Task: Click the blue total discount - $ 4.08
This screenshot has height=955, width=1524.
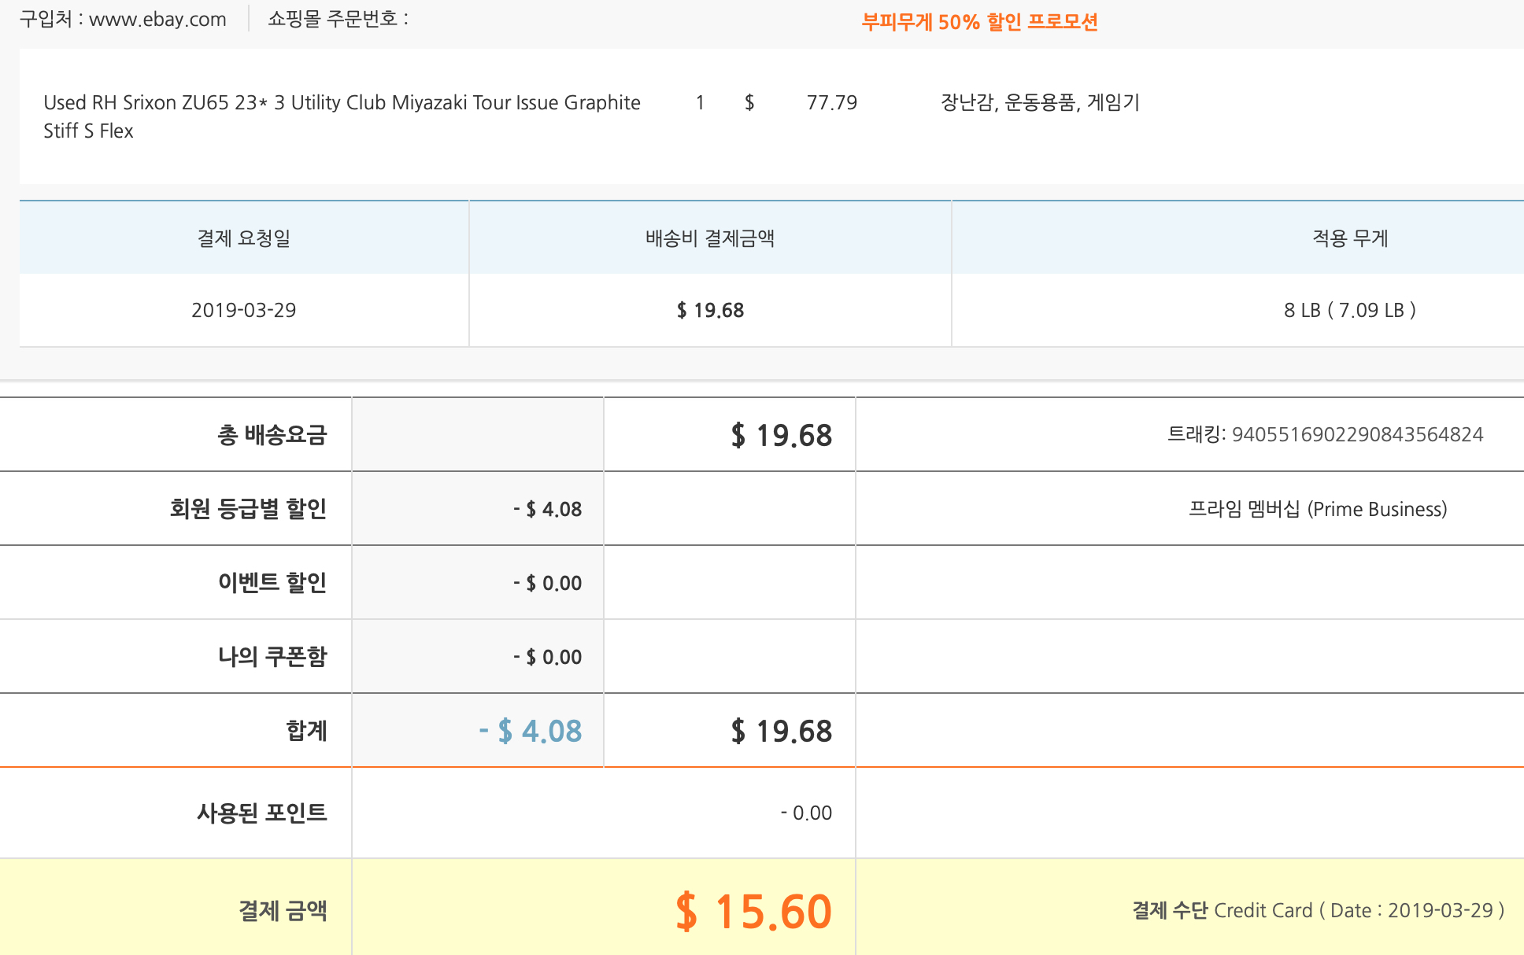Action: click(x=531, y=731)
